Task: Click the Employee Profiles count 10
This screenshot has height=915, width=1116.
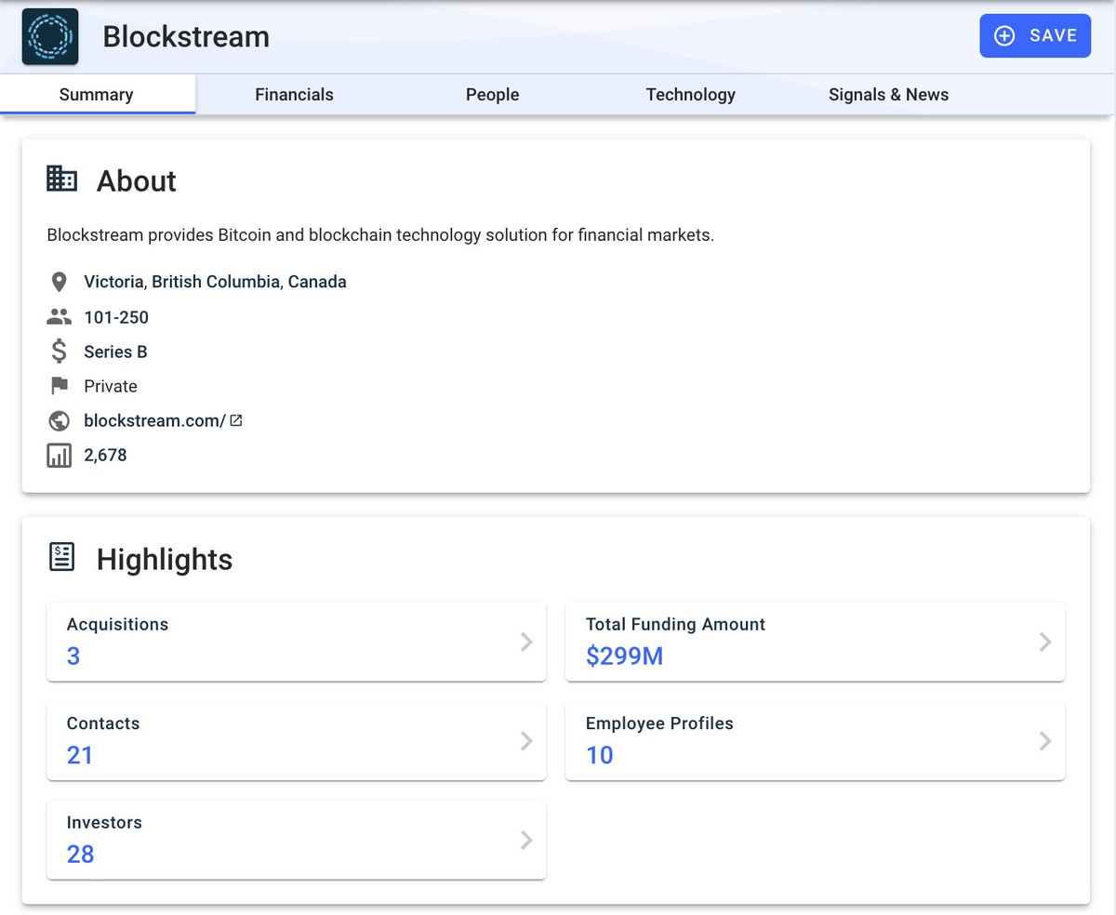Action: point(599,755)
